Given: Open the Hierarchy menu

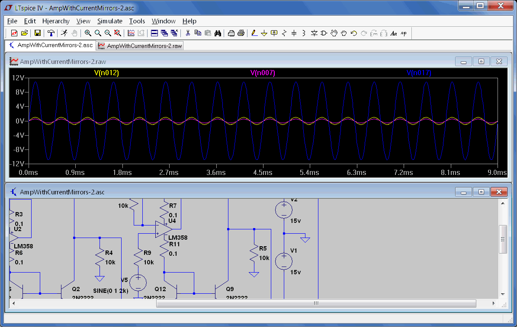Looking at the screenshot, I should [56, 21].
